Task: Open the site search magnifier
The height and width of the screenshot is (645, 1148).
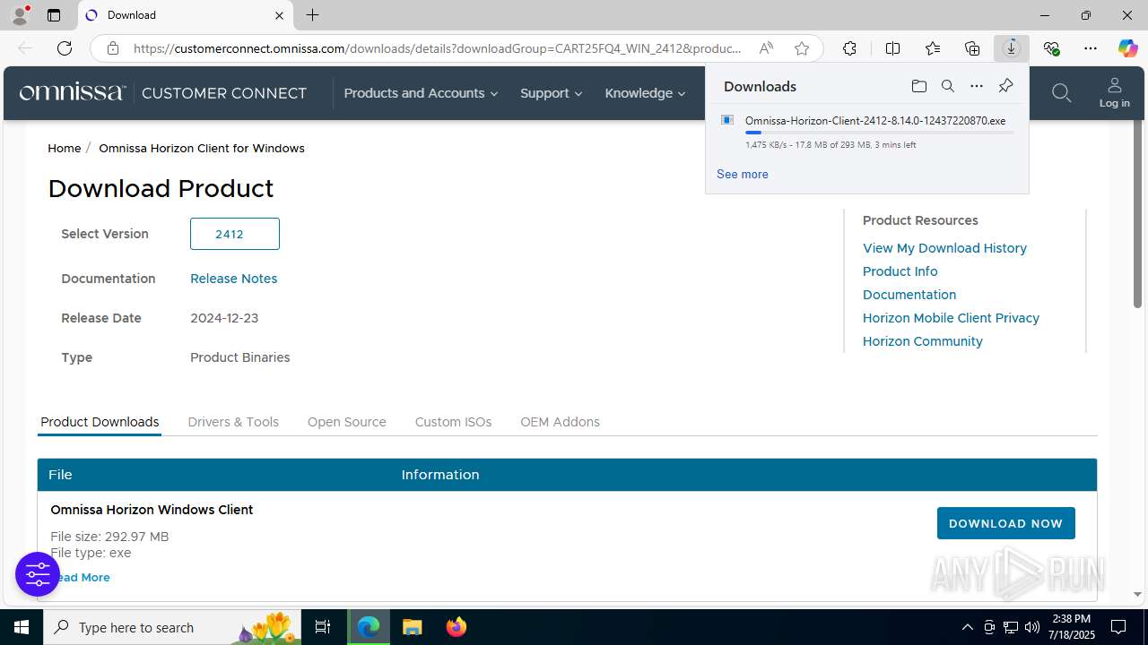Action: 1061,93
